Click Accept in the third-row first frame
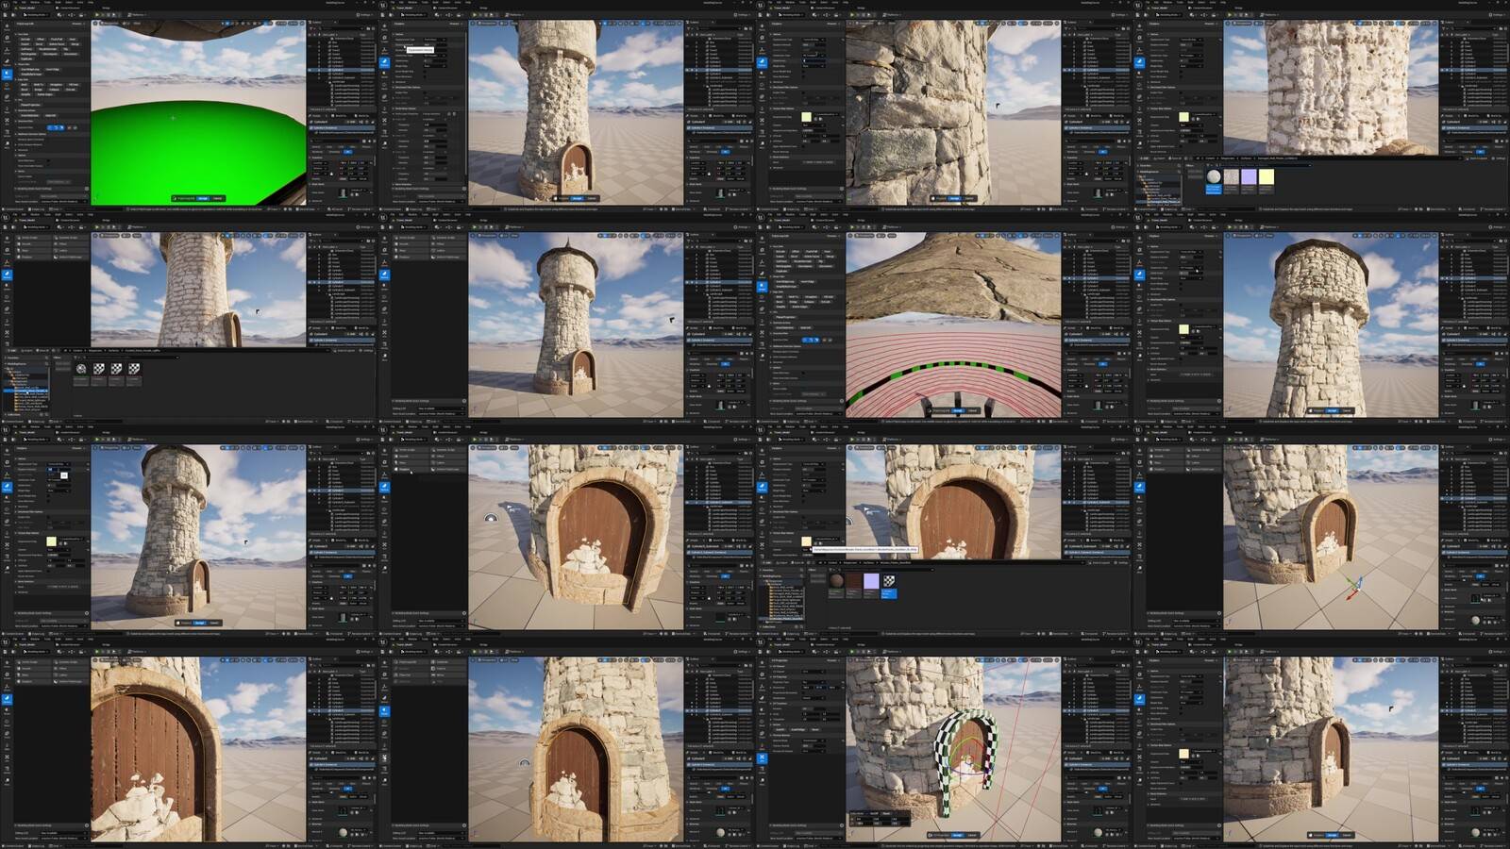The height and width of the screenshot is (849, 1510). pyautogui.click(x=199, y=623)
